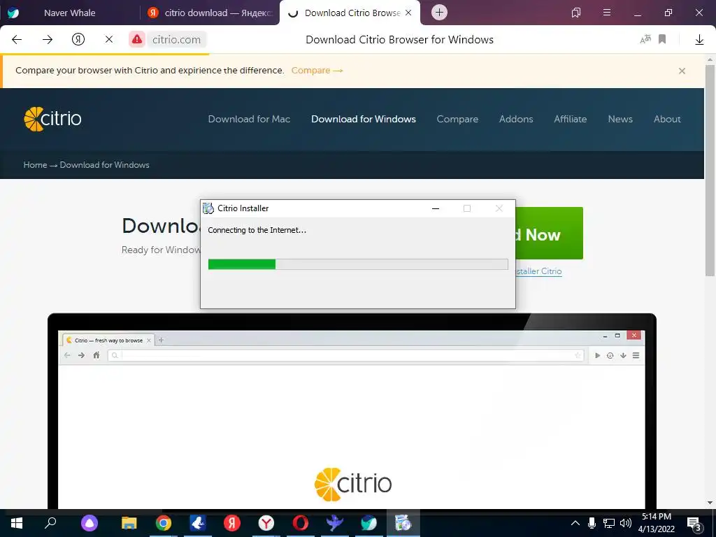Open the Compare navigation item

(457, 119)
